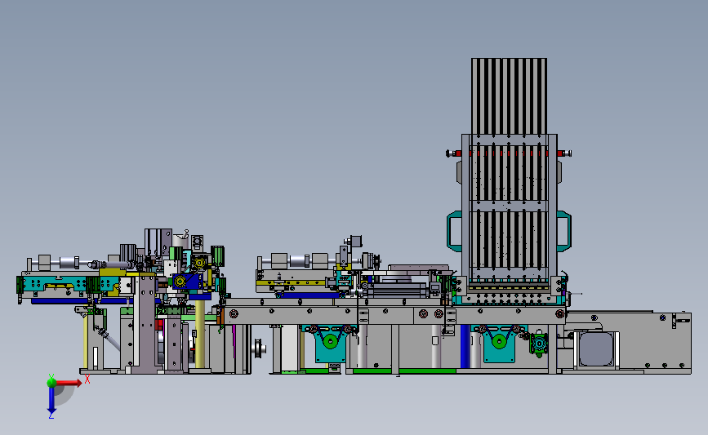Viewport: 708px width, 435px height.
Task: Select the right teal handle on the magazine frame
Action: pyautogui.click(x=564, y=231)
